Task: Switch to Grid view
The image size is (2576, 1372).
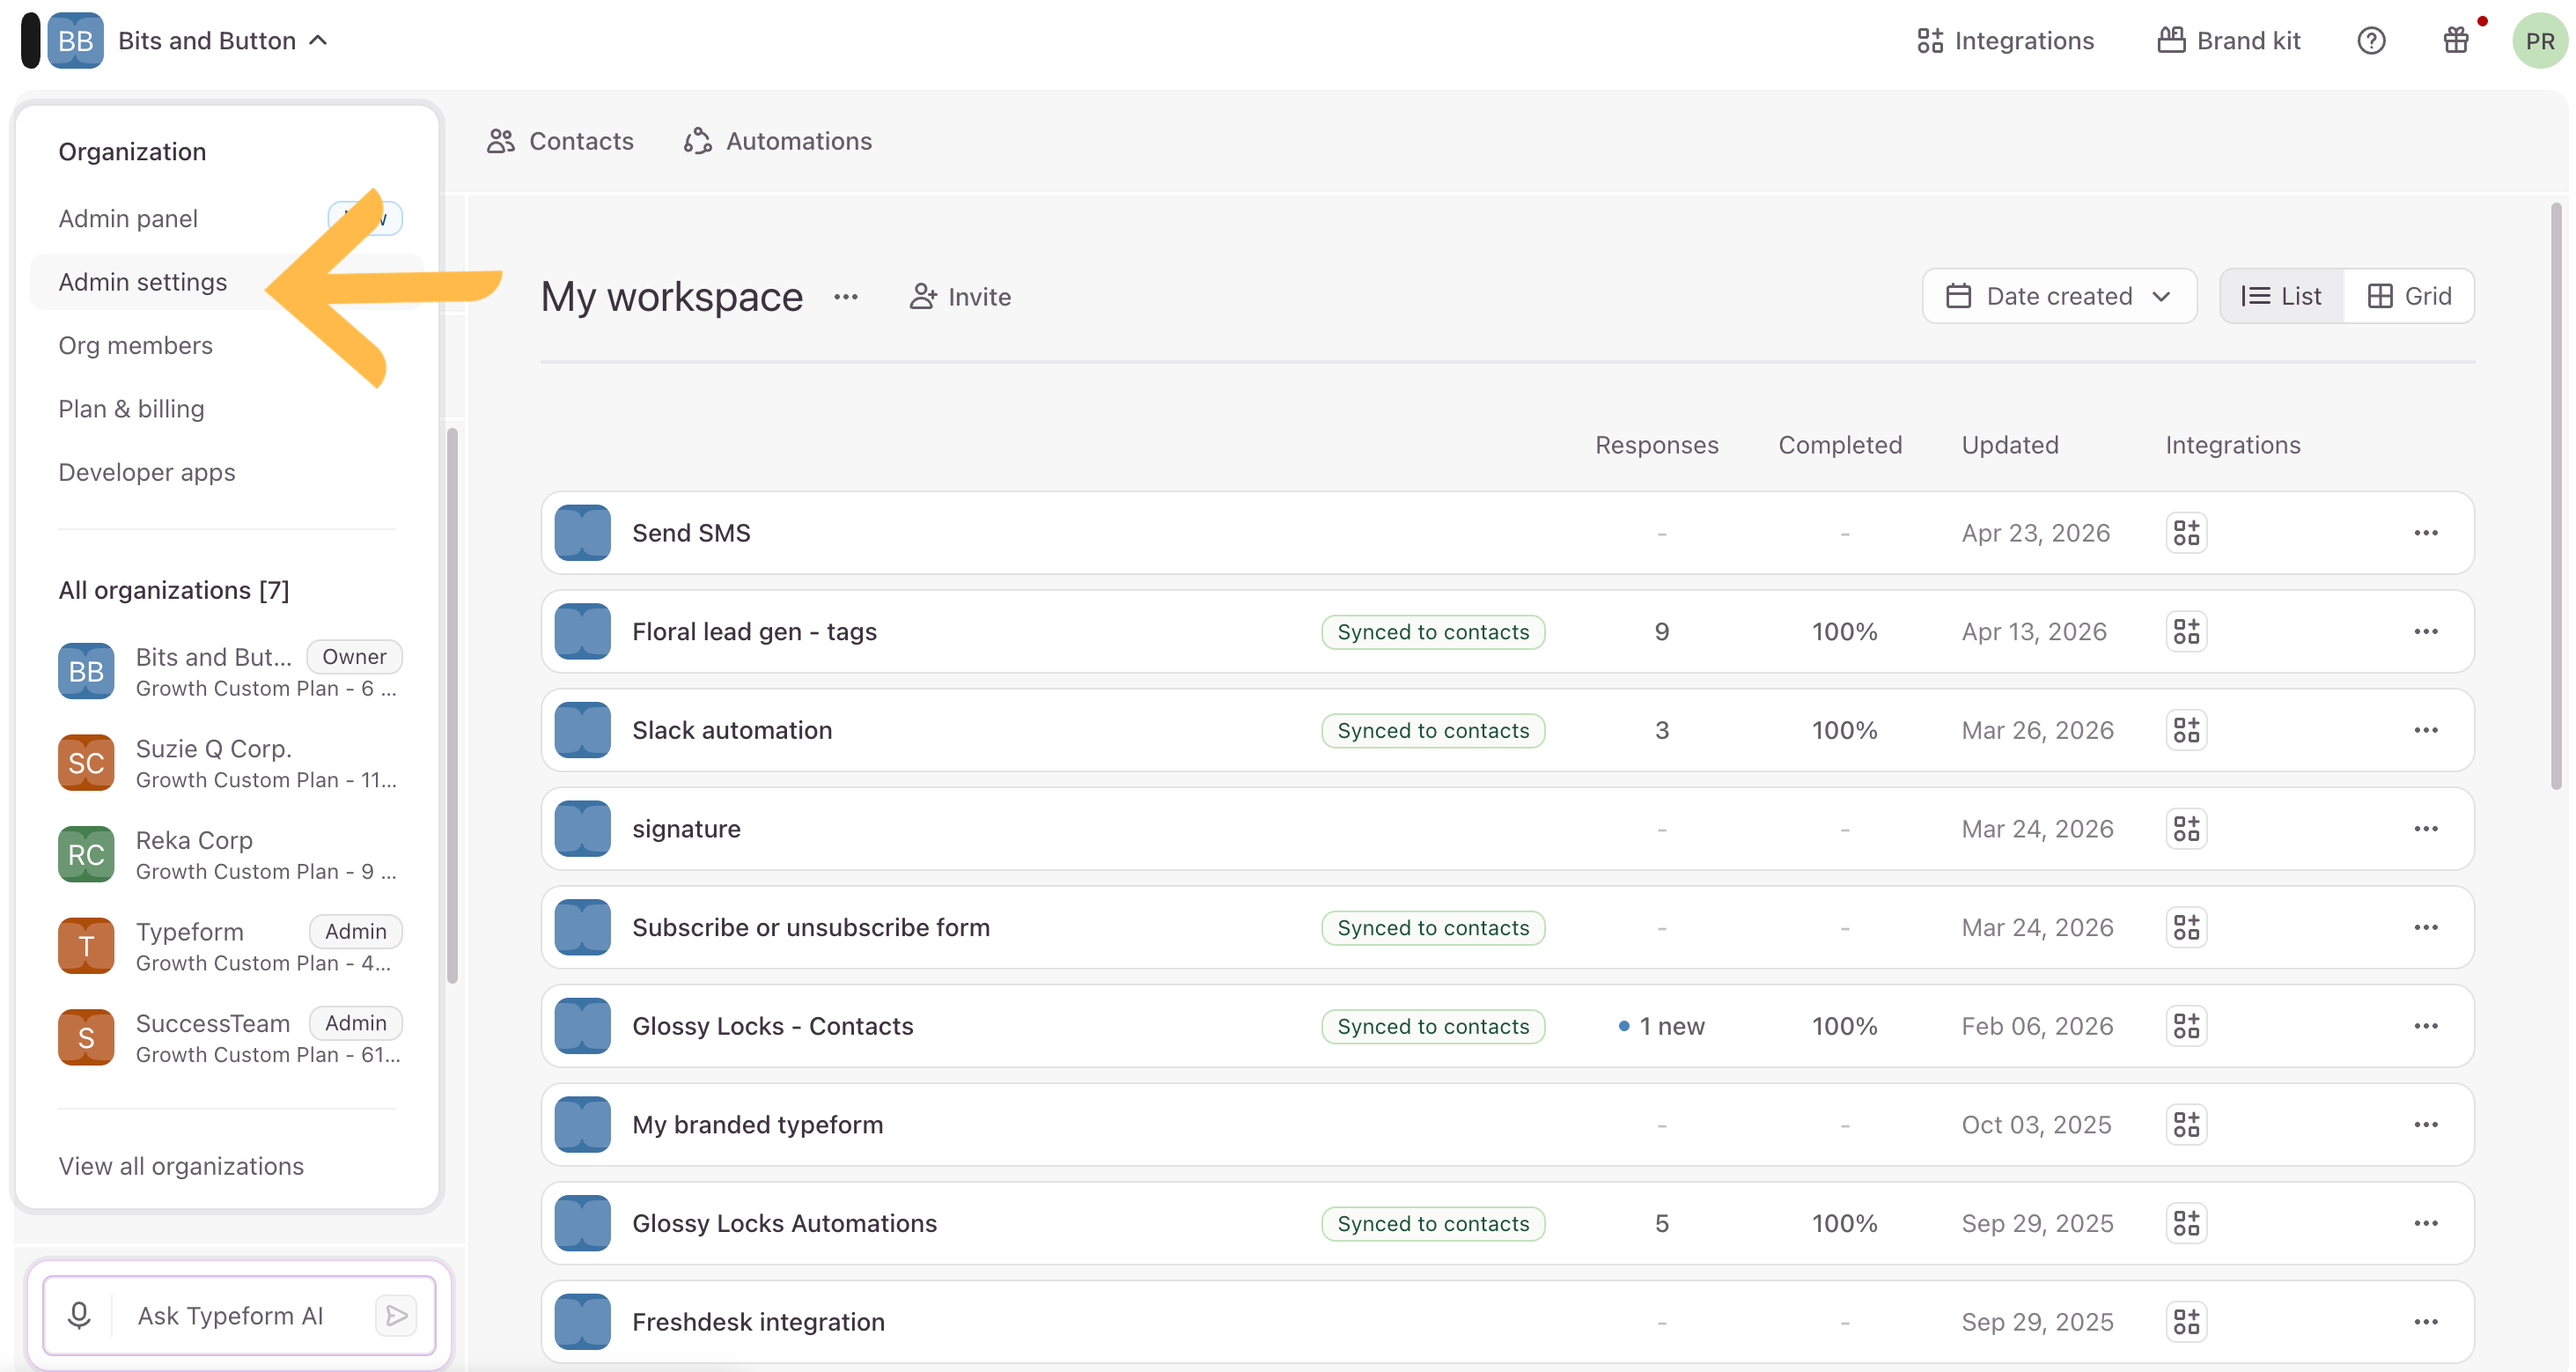Action: pos(2409,296)
